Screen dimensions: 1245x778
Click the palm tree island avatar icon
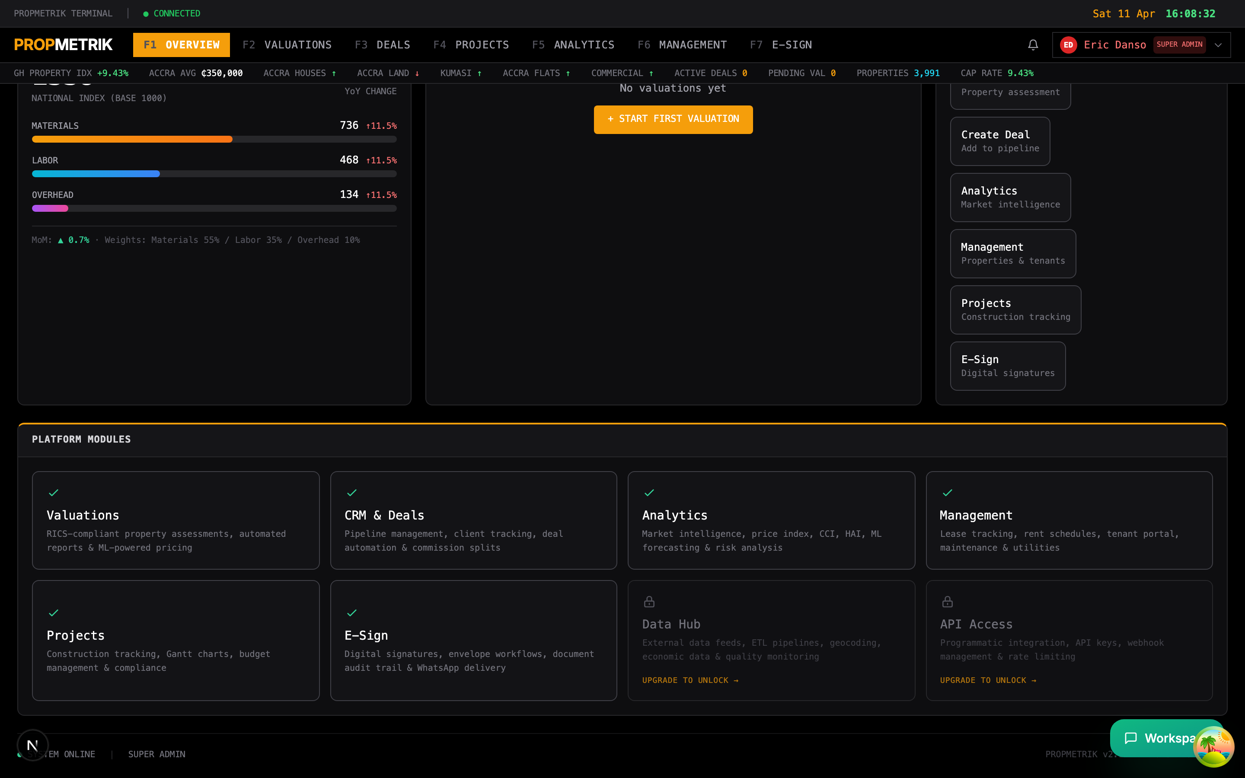1213,746
